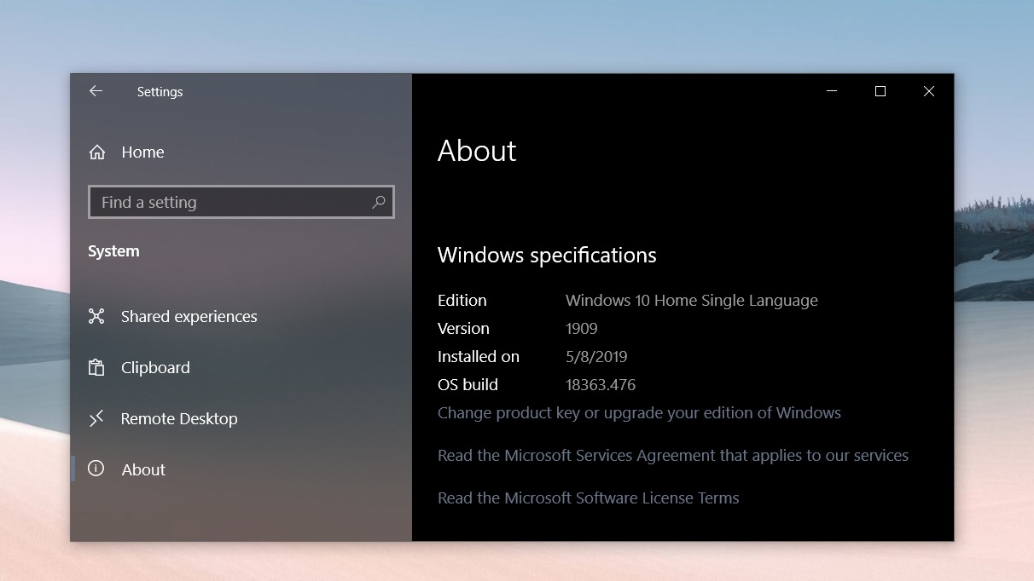Image resolution: width=1034 pixels, height=581 pixels.
Task: Open Home from the sidebar
Action: point(142,152)
